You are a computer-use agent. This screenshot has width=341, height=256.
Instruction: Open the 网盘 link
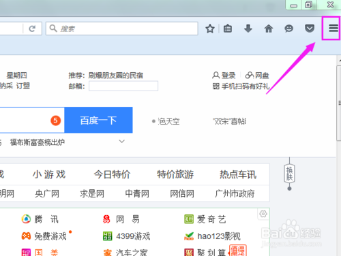coord(257,76)
